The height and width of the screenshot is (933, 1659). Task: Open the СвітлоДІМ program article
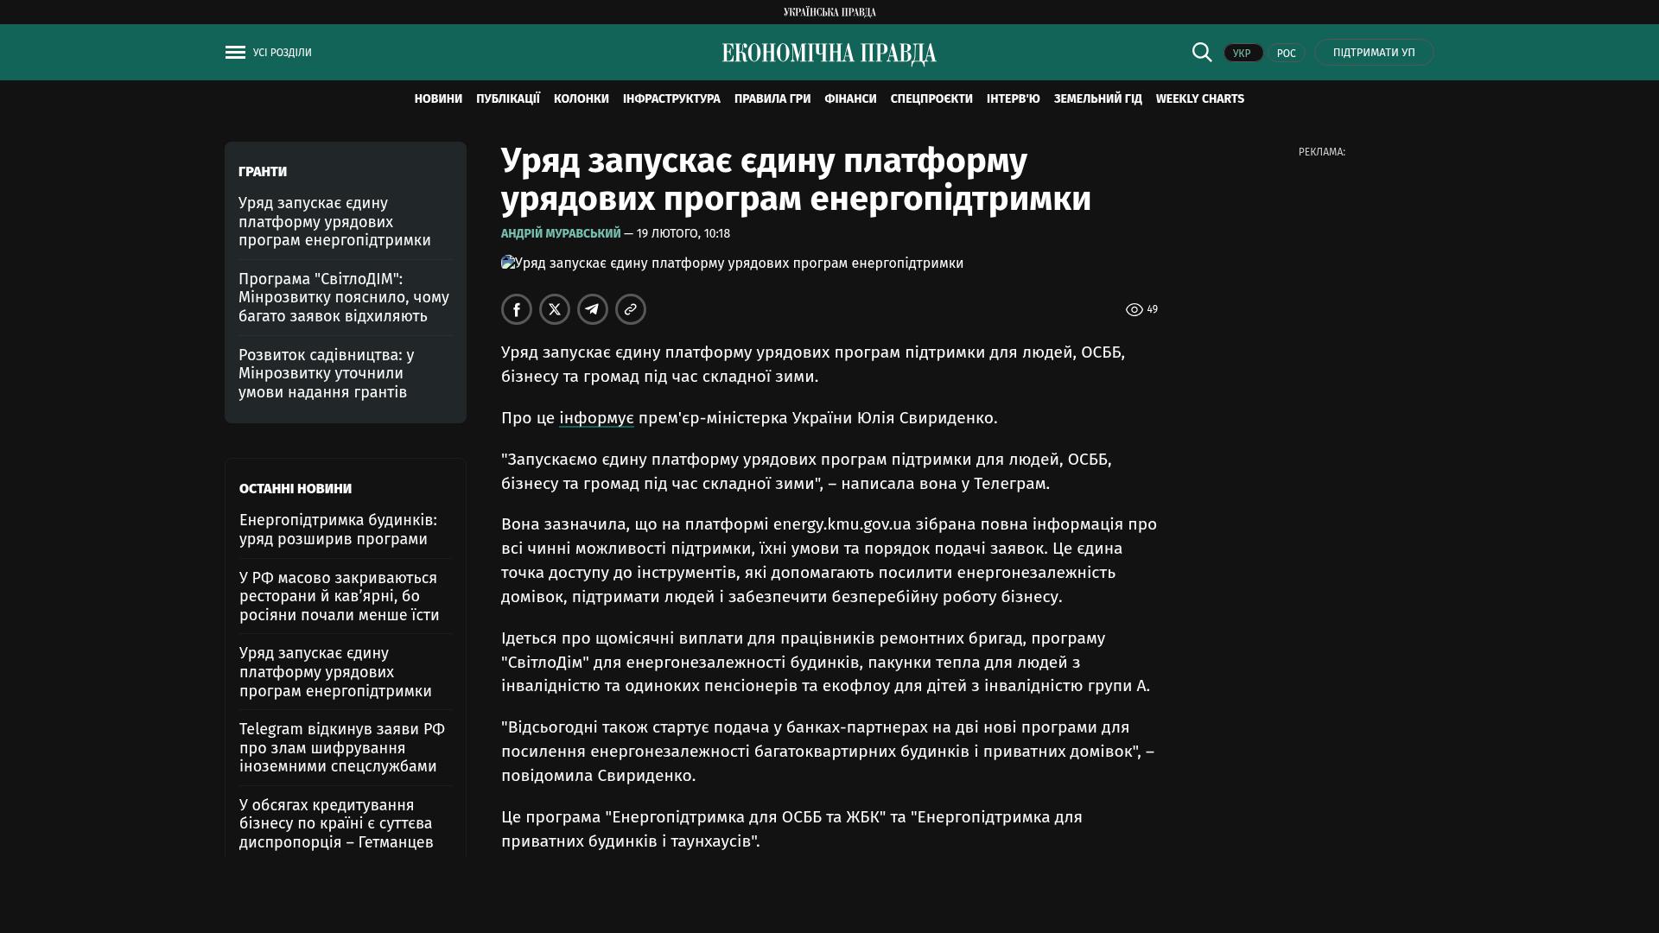[x=344, y=297]
